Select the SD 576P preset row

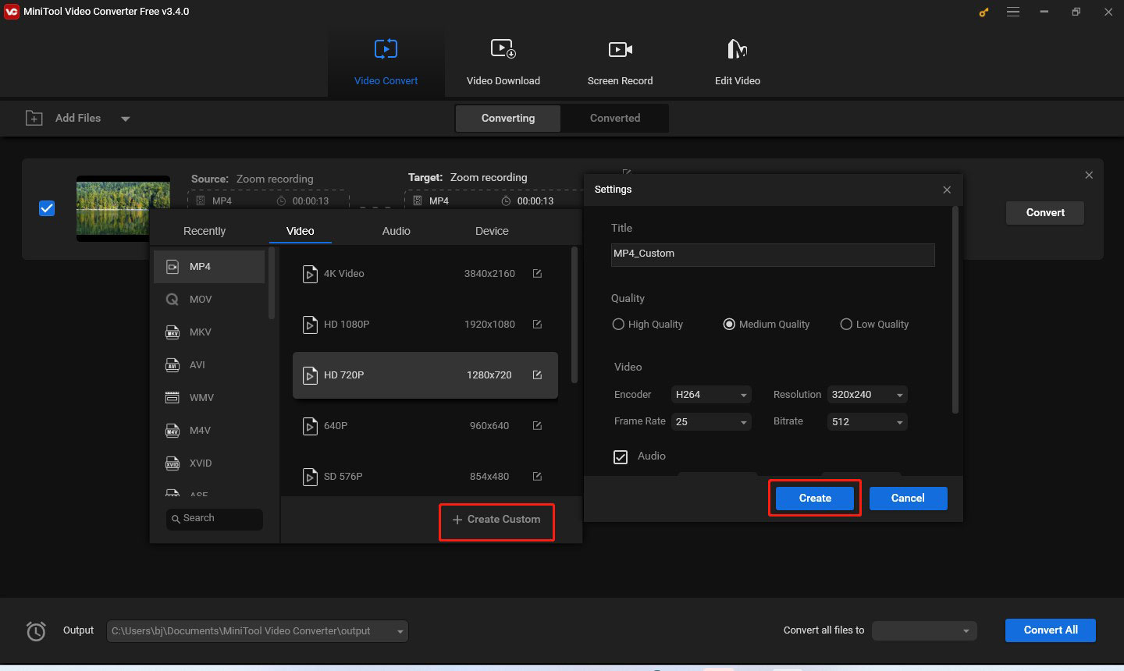tap(425, 475)
